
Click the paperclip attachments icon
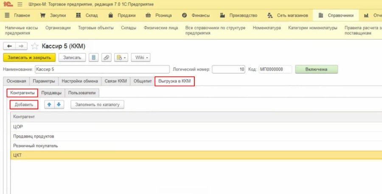point(106,58)
